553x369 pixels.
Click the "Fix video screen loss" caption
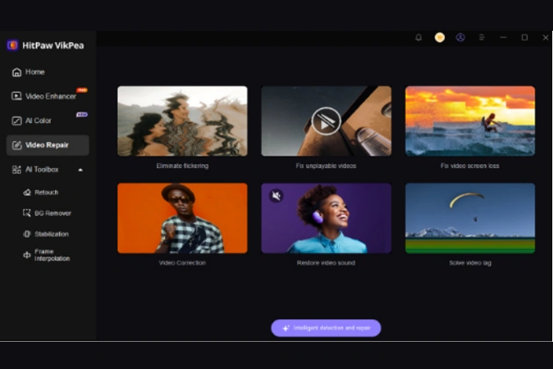click(470, 166)
